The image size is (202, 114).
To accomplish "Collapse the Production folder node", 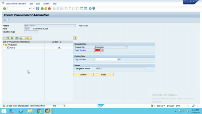I will pos(4,45).
